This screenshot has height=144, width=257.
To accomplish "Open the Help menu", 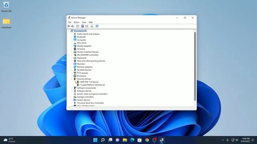I will pyautogui.click(x=91, y=22).
